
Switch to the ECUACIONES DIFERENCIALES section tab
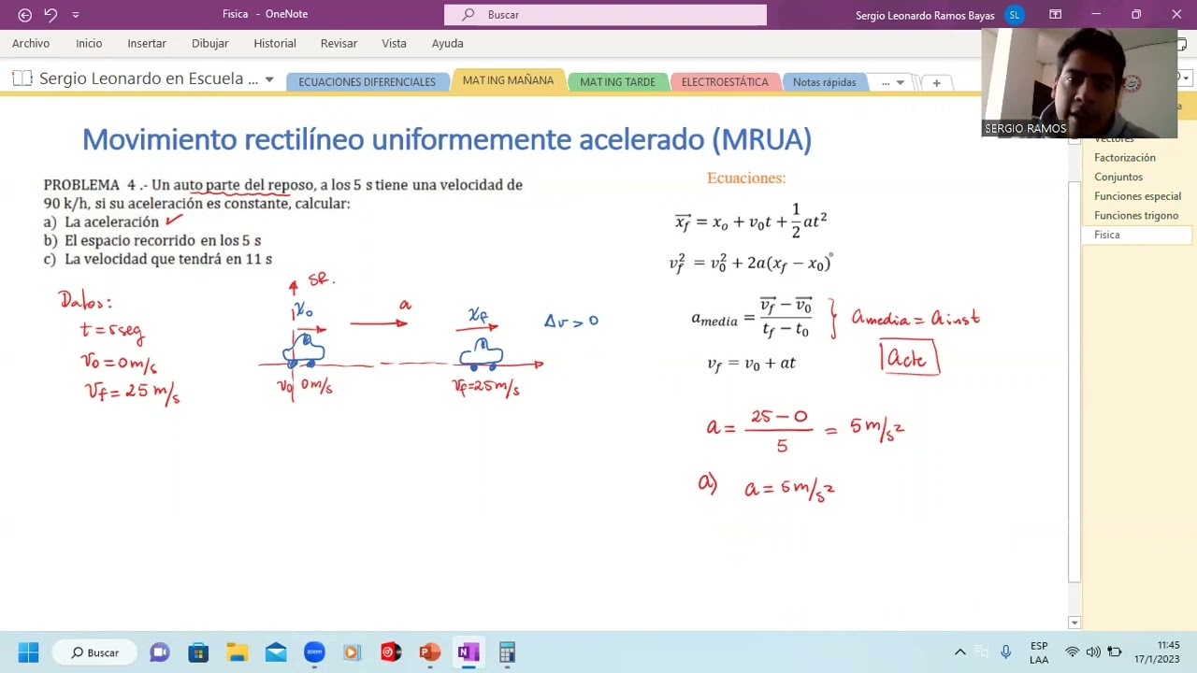coord(367,82)
